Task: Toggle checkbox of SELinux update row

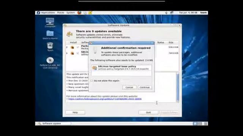Action: pos(77,53)
